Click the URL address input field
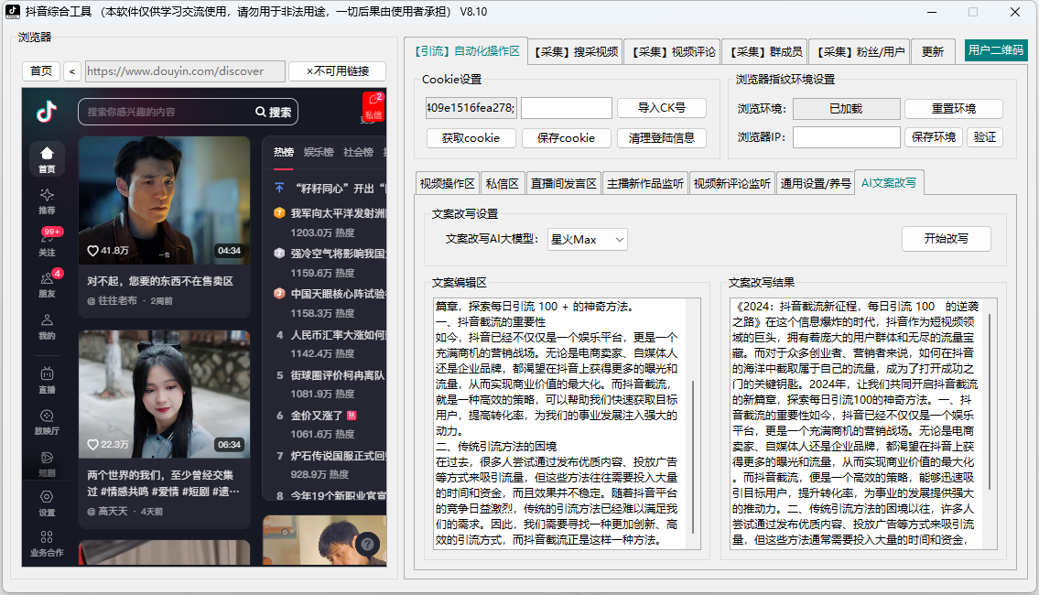The height and width of the screenshot is (595, 1039). click(x=183, y=70)
